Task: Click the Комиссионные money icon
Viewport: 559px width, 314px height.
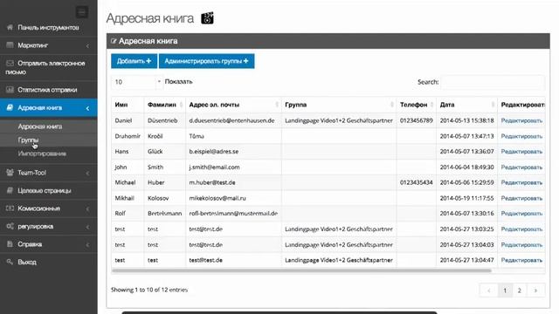Action: coord(10,208)
